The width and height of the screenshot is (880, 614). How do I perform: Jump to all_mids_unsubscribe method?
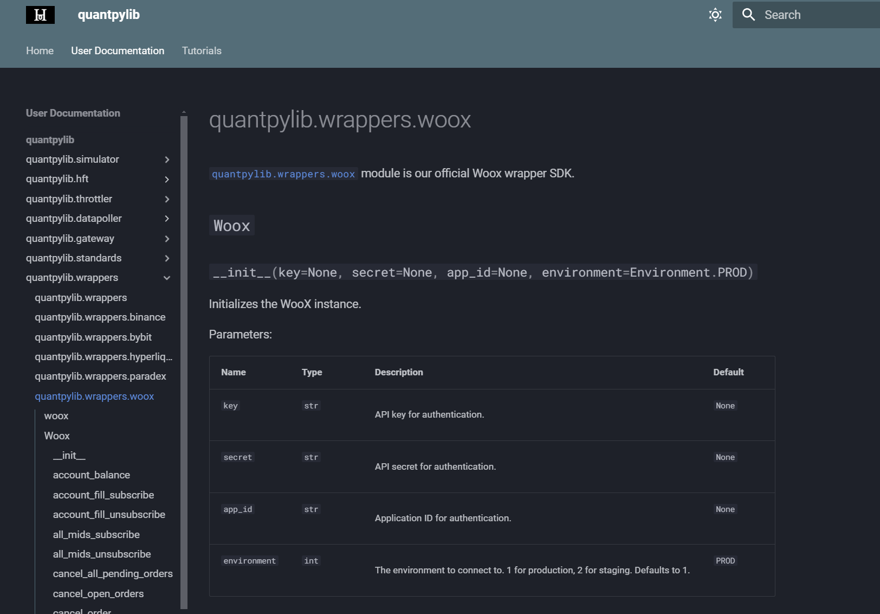pos(102,554)
